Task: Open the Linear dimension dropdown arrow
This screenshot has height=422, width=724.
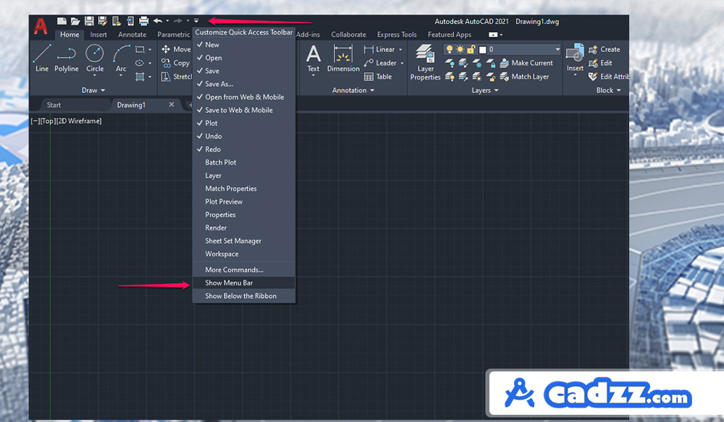Action: click(x=400, y=49)
